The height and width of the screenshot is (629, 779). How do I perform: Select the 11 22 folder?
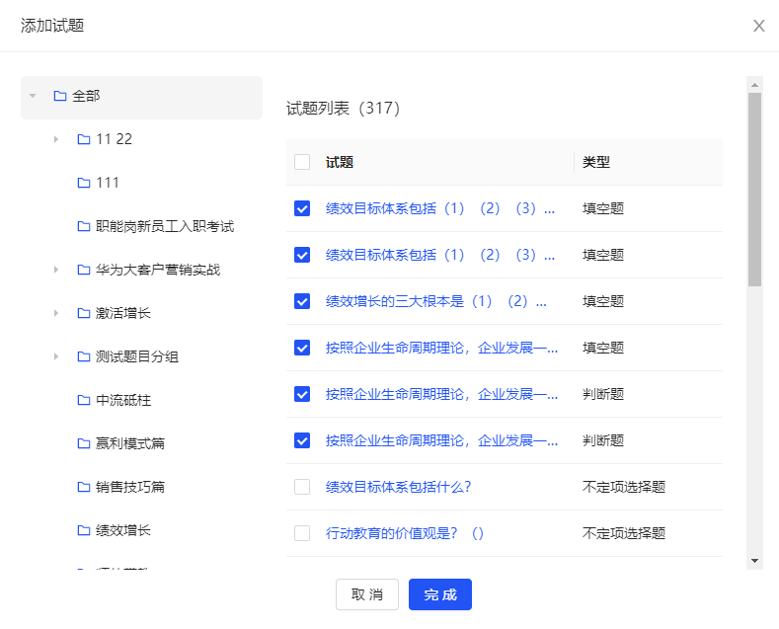click(x=115, y=139)
